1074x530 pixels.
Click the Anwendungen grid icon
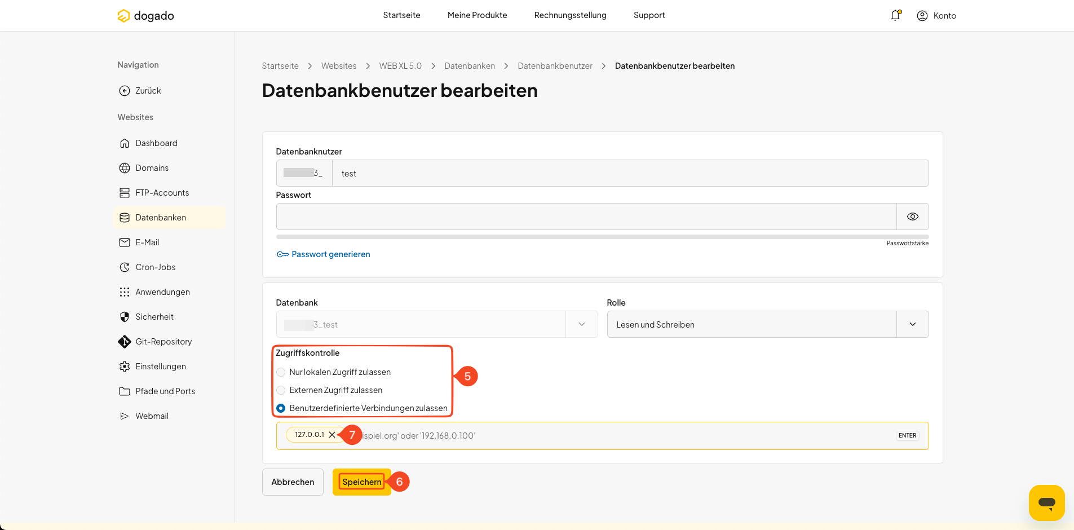point(125,292)
